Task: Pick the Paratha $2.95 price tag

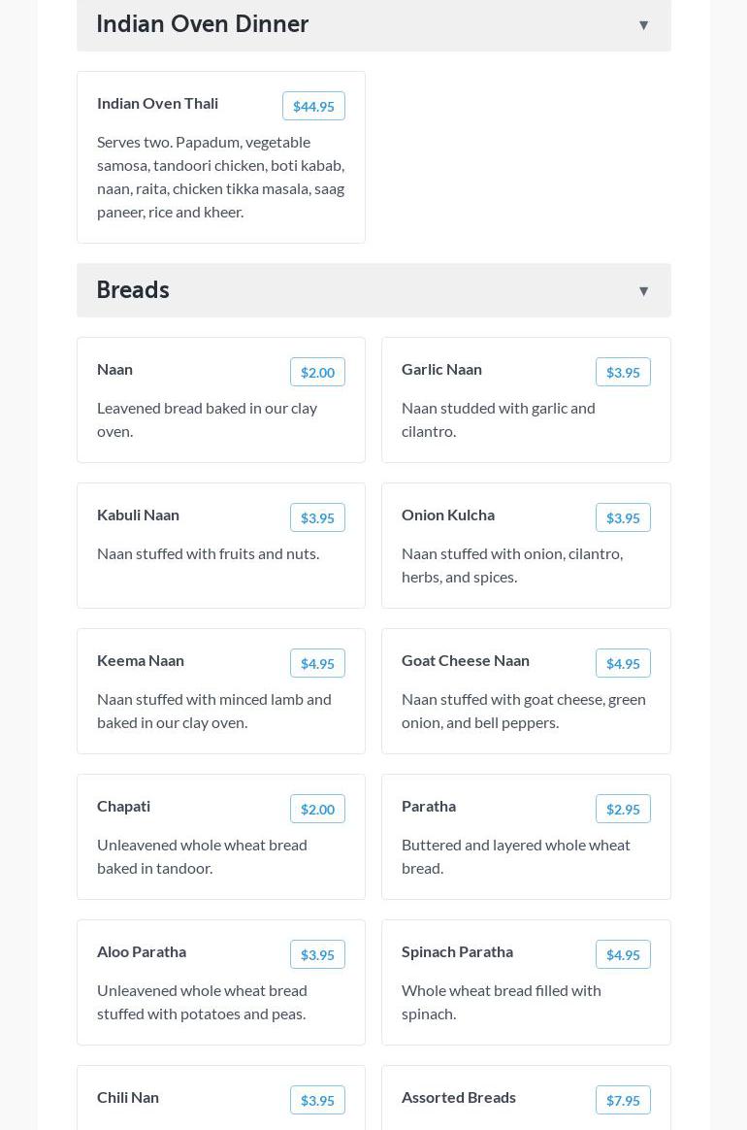Action: tap(623, 809)
